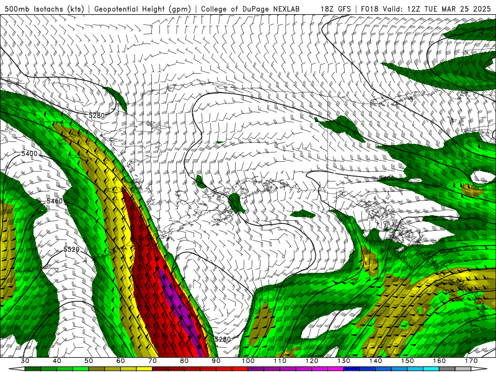496x372 pixels.
Task: Click the 40 value on the color scale
Action: pos(57,361)
